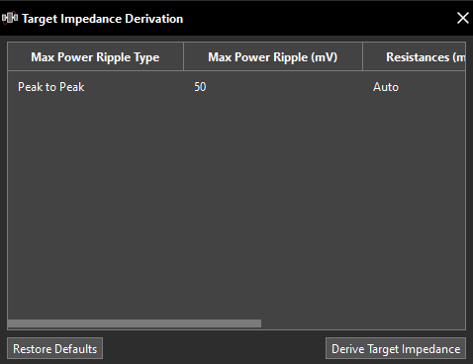473x364 pixels.
Task: Click the impedance app icon in title bar
Action: pyautogui.click(x=10, y=18)
